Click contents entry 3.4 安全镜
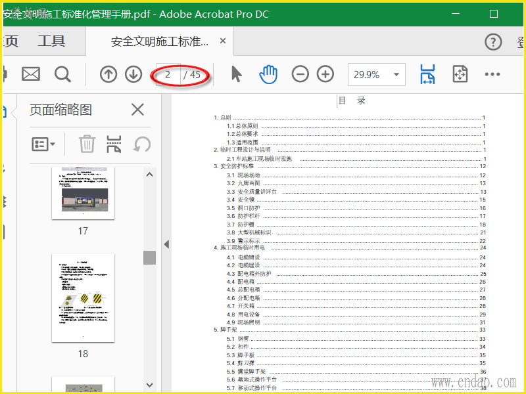 coord(356,200)
